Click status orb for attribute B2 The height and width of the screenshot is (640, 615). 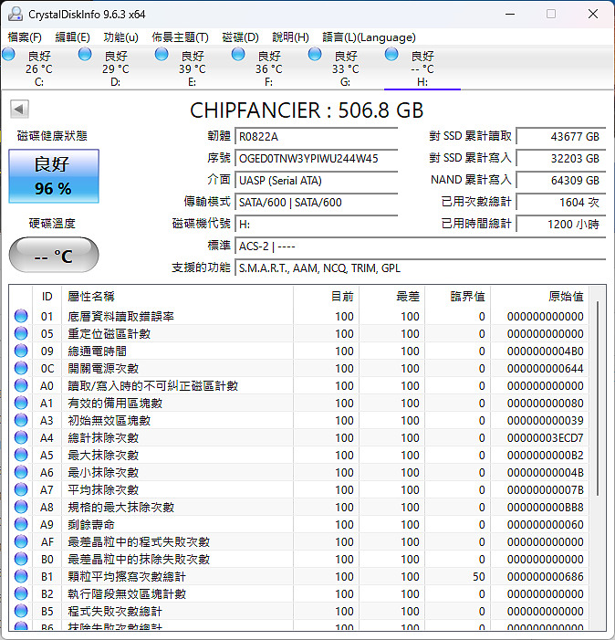(21, 593)
